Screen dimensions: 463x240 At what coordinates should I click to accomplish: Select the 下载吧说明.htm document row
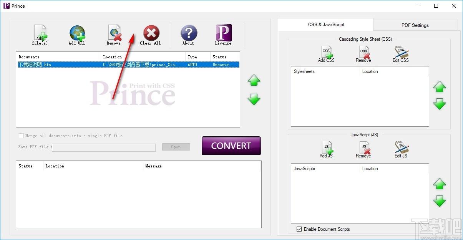click(128, 65)
